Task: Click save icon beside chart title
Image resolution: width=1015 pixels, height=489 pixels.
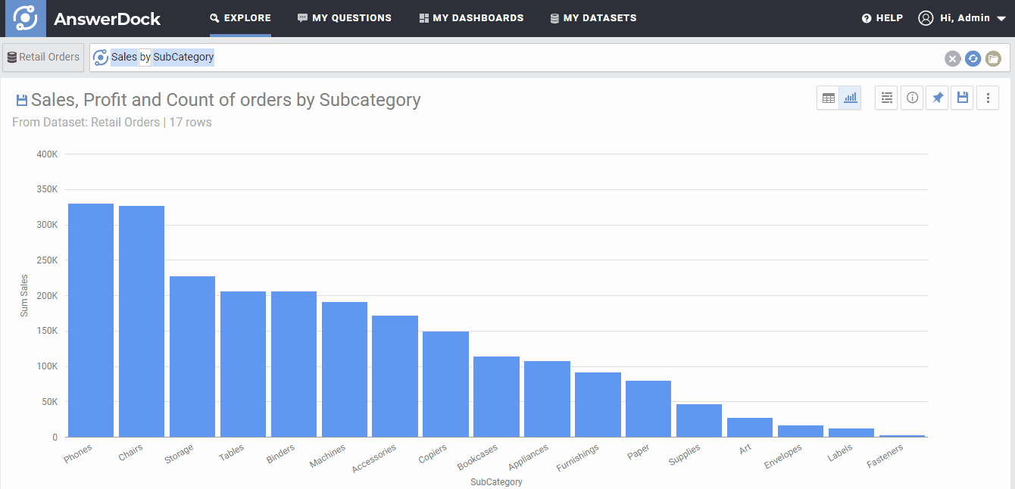Action: point(21,100)
